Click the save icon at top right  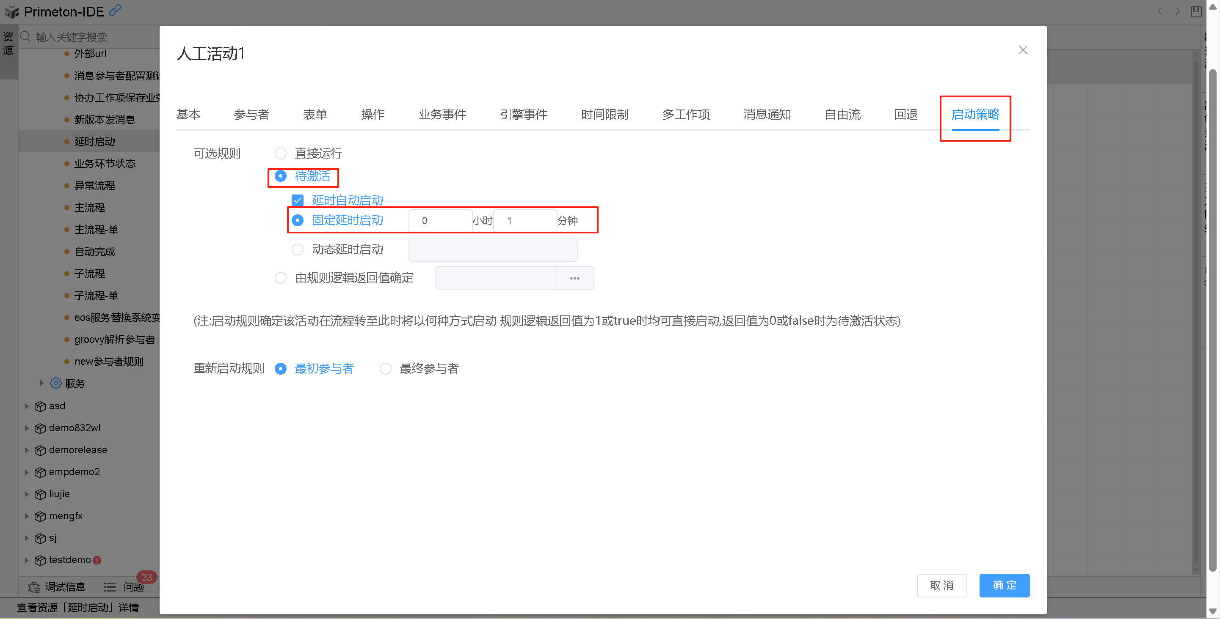tap(1196, 11)
